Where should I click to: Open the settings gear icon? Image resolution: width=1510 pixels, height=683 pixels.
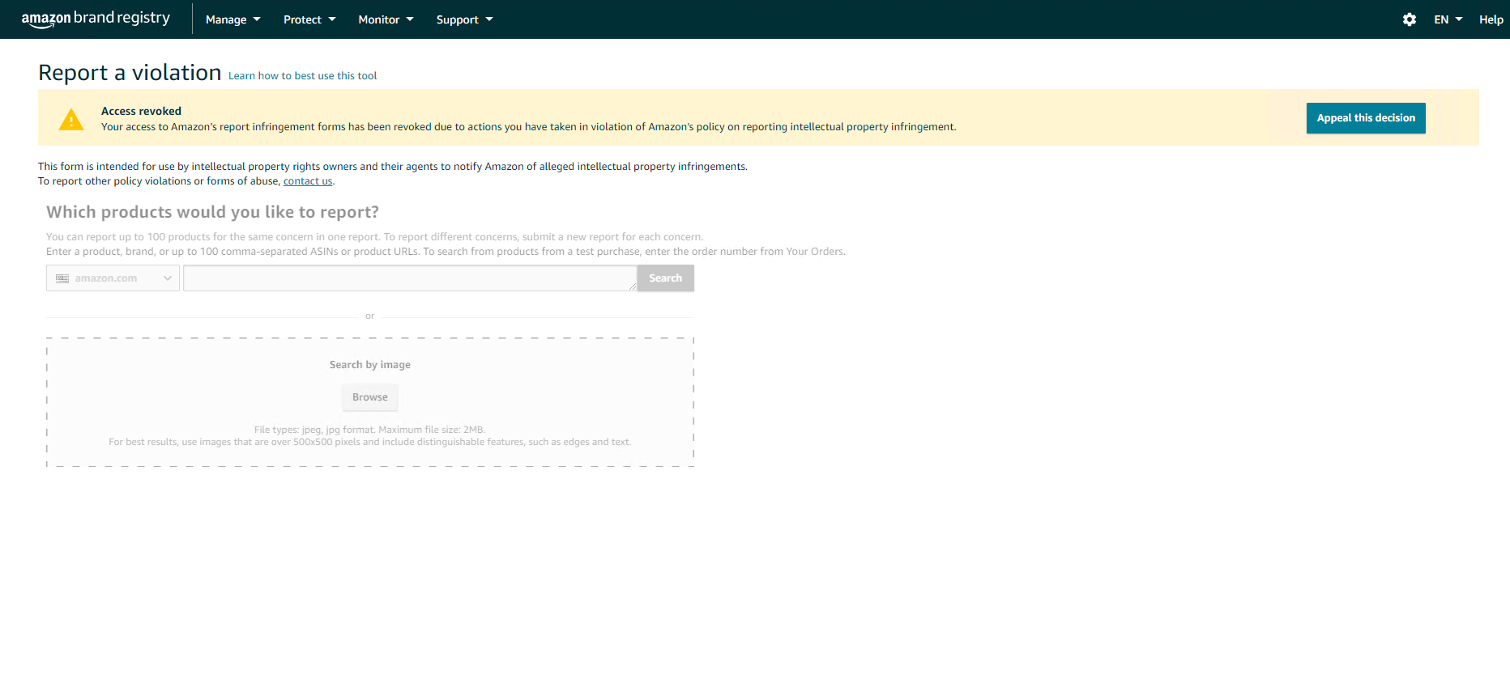(1410, 19)
